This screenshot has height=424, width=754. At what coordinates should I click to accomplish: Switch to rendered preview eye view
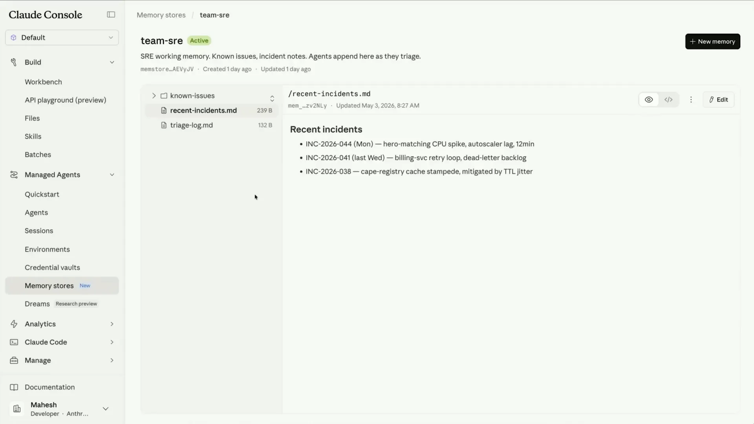pos(649,100)
